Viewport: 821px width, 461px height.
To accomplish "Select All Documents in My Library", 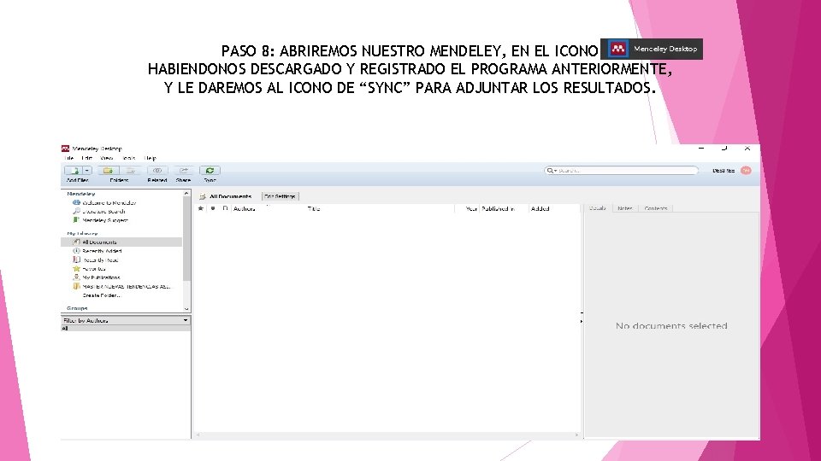I will [99, 242].
